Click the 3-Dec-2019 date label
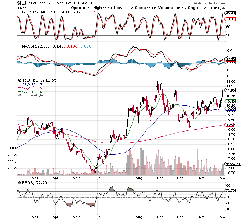Viewport: 241px width, 220px height. 26,8
